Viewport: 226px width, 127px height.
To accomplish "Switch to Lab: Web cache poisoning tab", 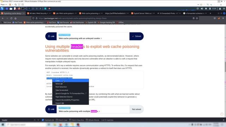I will pyautogui.click(x=65, y=13).
